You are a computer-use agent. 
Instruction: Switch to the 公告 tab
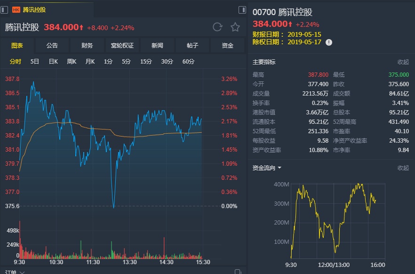pos(52,46)
